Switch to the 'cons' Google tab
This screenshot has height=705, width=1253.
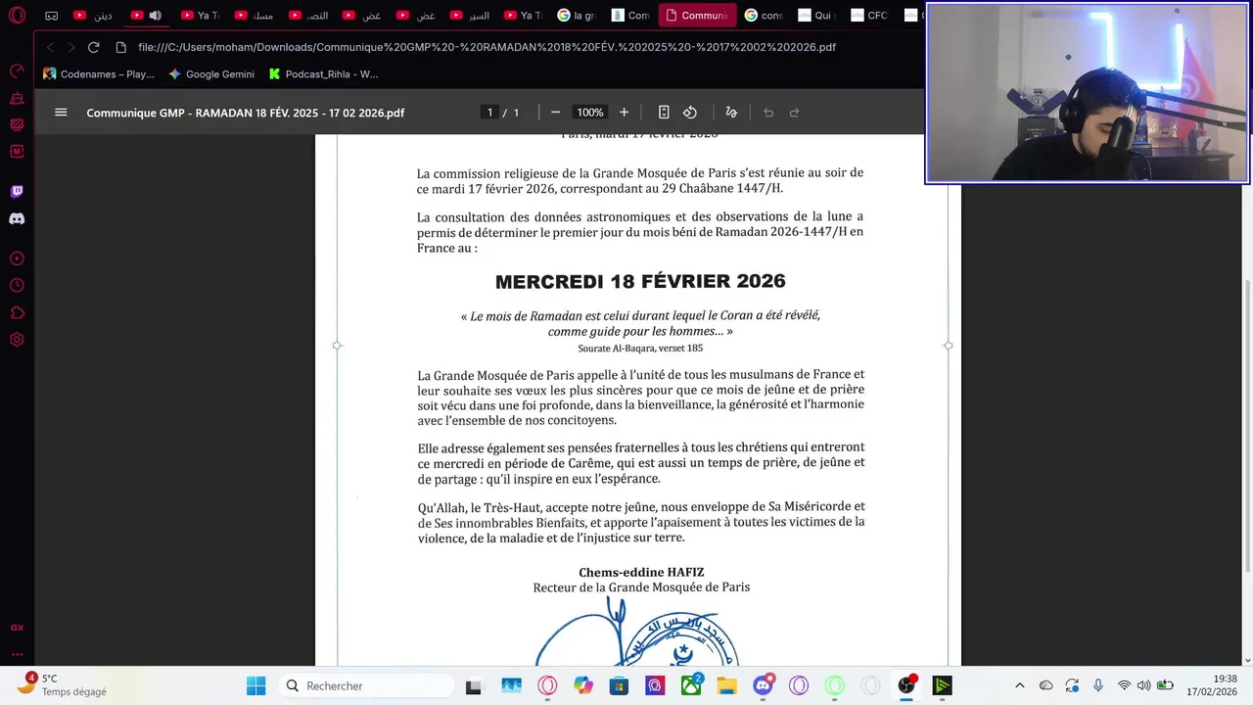[765, 16]
